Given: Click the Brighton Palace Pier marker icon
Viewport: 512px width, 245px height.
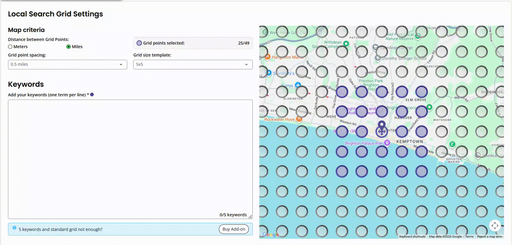Looking at the screenshot, I should tap(387, 143).
